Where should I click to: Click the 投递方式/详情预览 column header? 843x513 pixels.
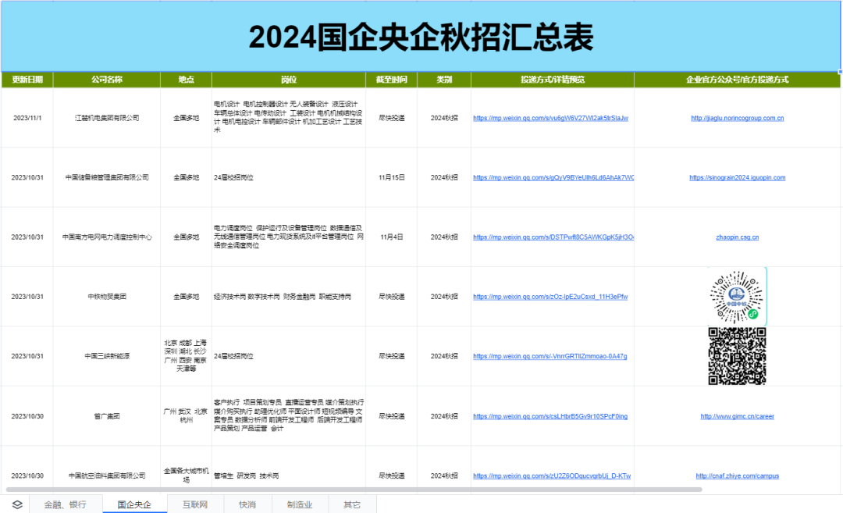click(x=553, y=80)
